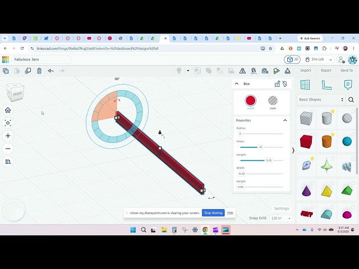This screenshot has height=269, width=359.
Task: Collapse the Properties section
Action: click(285, 120)
